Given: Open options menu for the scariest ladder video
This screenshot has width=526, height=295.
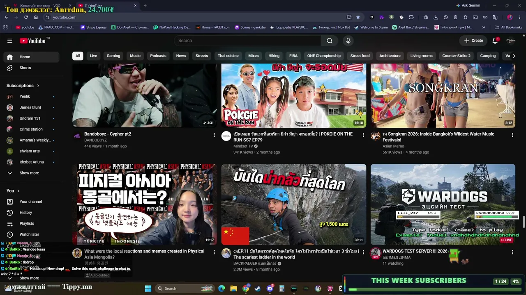Looking at the screenshot, I should 363,252.
